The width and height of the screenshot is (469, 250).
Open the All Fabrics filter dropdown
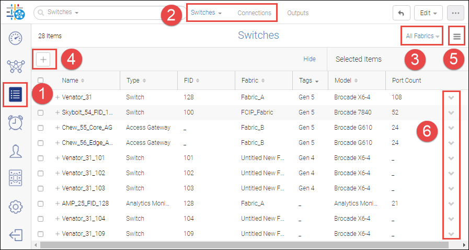coord(422,36)
